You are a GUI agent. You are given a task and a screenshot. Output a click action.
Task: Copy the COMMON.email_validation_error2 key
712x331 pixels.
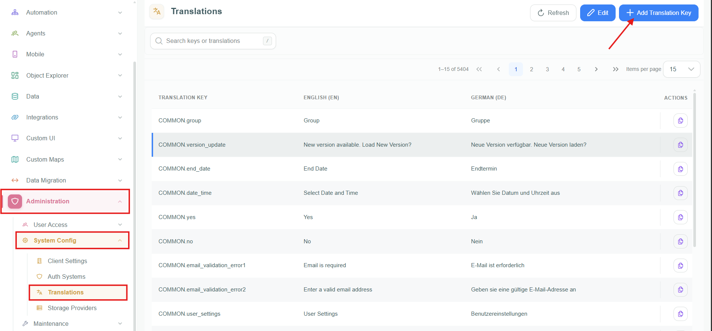tap(680, 290)
